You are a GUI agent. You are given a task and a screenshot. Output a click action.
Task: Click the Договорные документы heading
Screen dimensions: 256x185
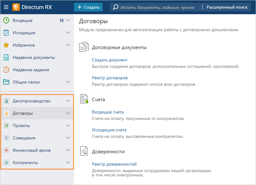(x=119, y=48)
